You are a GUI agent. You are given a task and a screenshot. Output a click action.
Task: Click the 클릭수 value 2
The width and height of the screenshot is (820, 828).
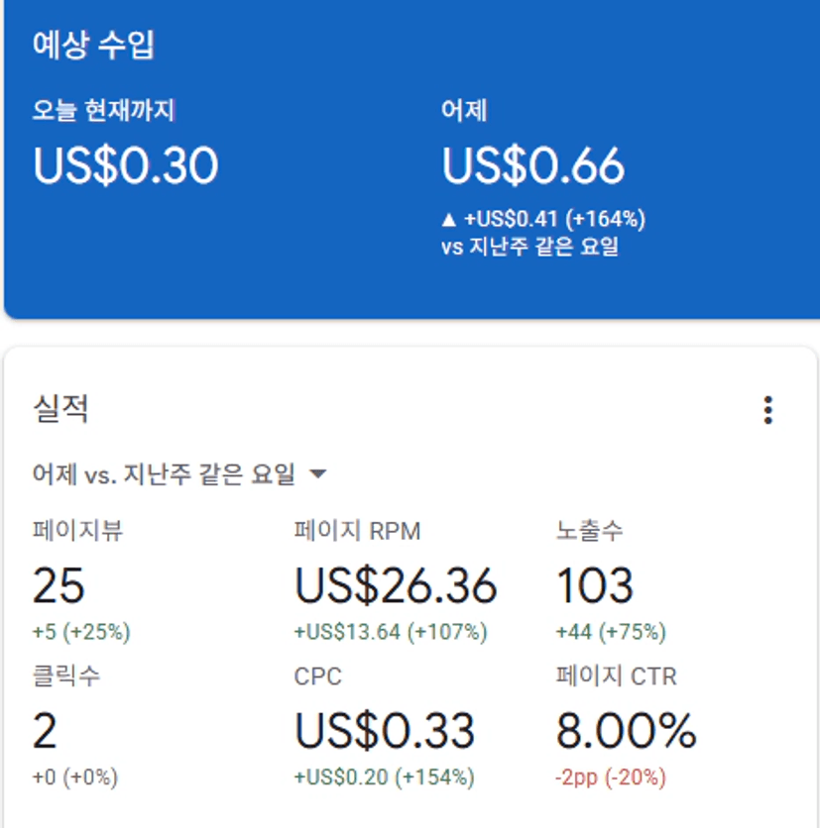pyautogui.click(x=45, y=732)
